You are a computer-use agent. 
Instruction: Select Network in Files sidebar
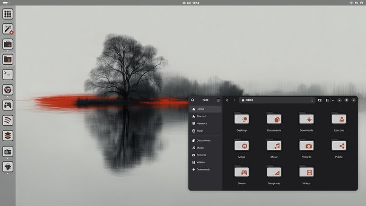205,124
